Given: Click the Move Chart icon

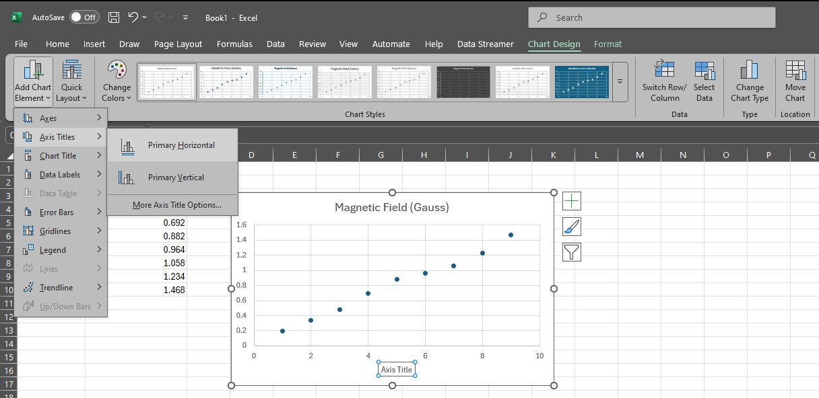Looking at the screenshot, I should click(x=795, y=81).
